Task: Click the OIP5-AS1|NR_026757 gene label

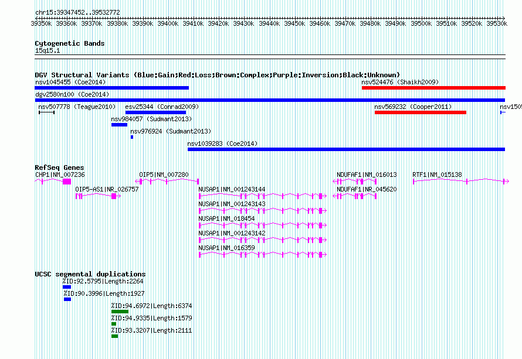Action: click(x=107, y=189)
